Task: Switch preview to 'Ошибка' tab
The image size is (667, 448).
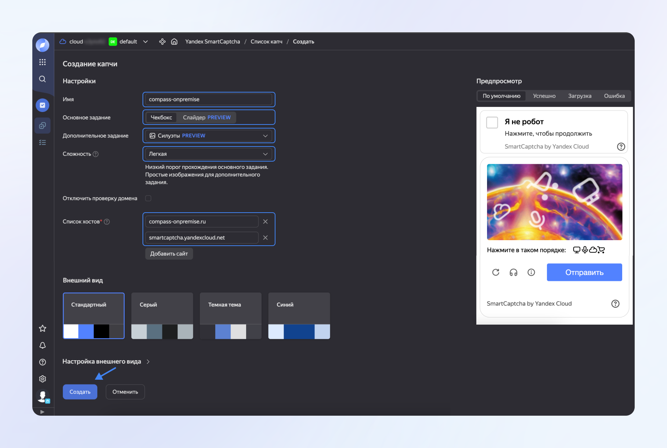Action: (614, 96)
